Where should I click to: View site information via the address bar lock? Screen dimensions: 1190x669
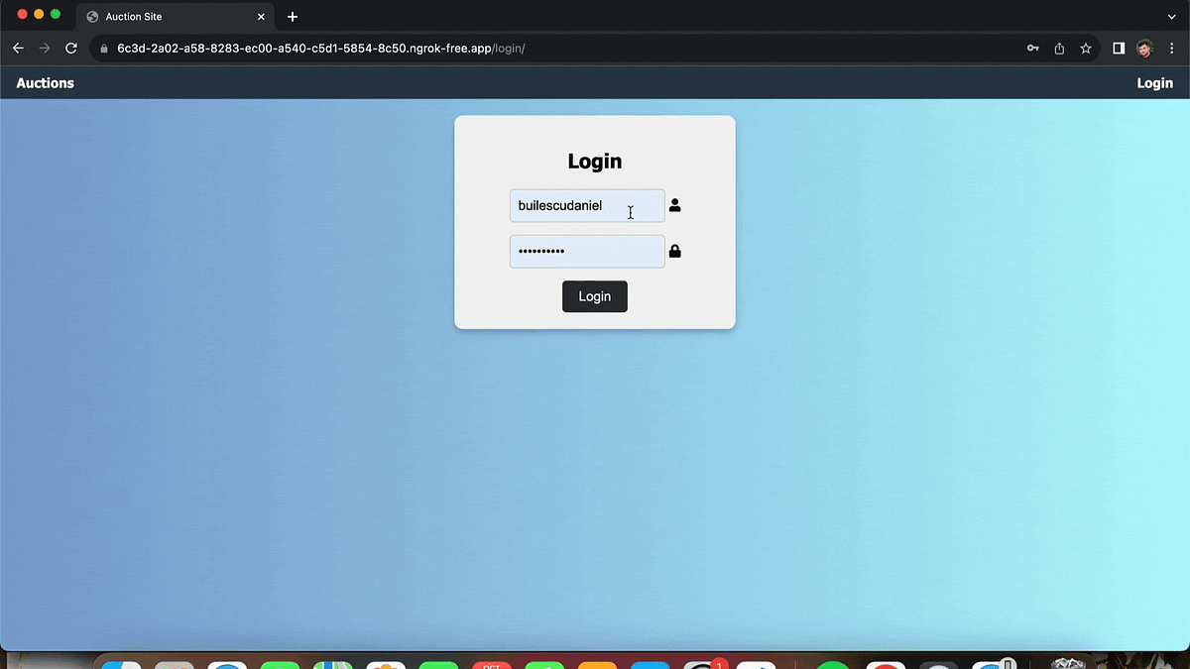pos(103,48)
